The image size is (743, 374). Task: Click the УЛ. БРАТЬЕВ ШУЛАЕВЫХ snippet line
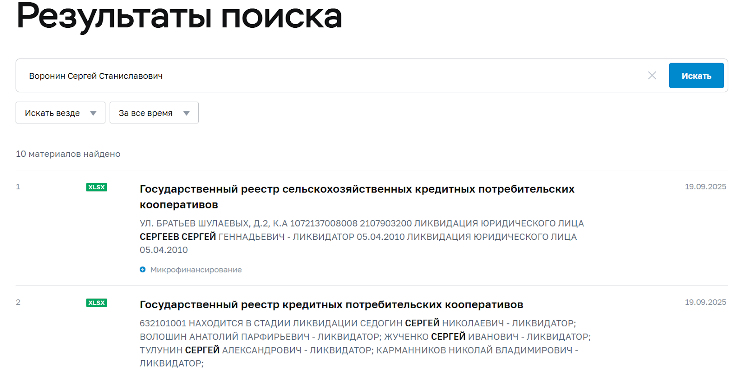tap(361, 223)
